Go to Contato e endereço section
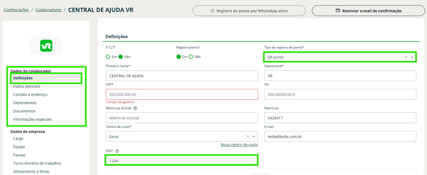 [x=30, y=95]
